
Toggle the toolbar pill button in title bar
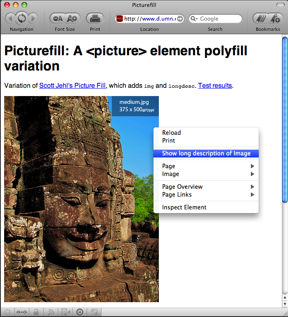pyautogui.click(x=280, y=5)
